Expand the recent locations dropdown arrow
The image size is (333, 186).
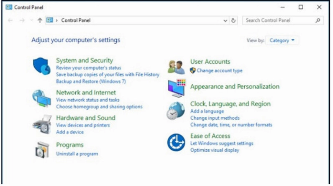point(31,20)
